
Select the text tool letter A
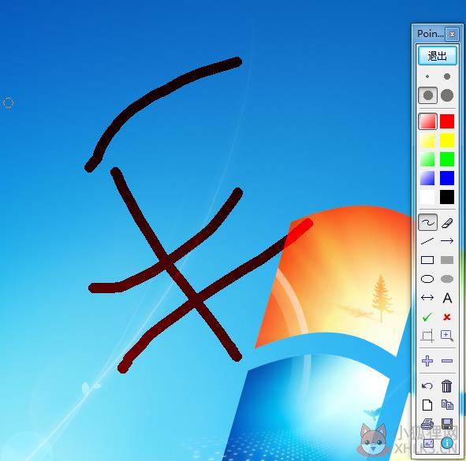click(447, 298)
